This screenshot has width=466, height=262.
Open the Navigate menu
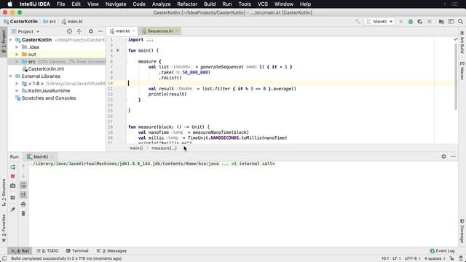(116, 4)
